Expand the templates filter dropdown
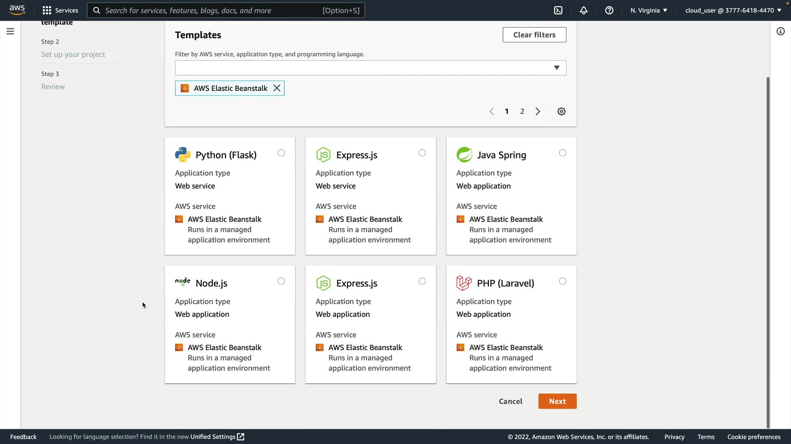The image size is (791, 444). pyautogui.click(x=556, y=68)
